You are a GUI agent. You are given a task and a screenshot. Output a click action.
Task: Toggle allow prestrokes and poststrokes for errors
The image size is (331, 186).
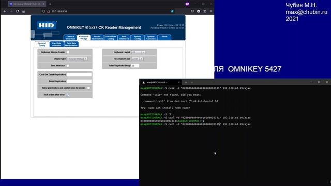[88, 88]
